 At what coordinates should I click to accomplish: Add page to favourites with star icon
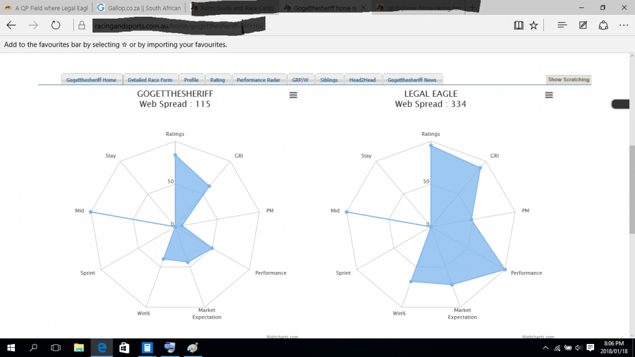[533, 25]
